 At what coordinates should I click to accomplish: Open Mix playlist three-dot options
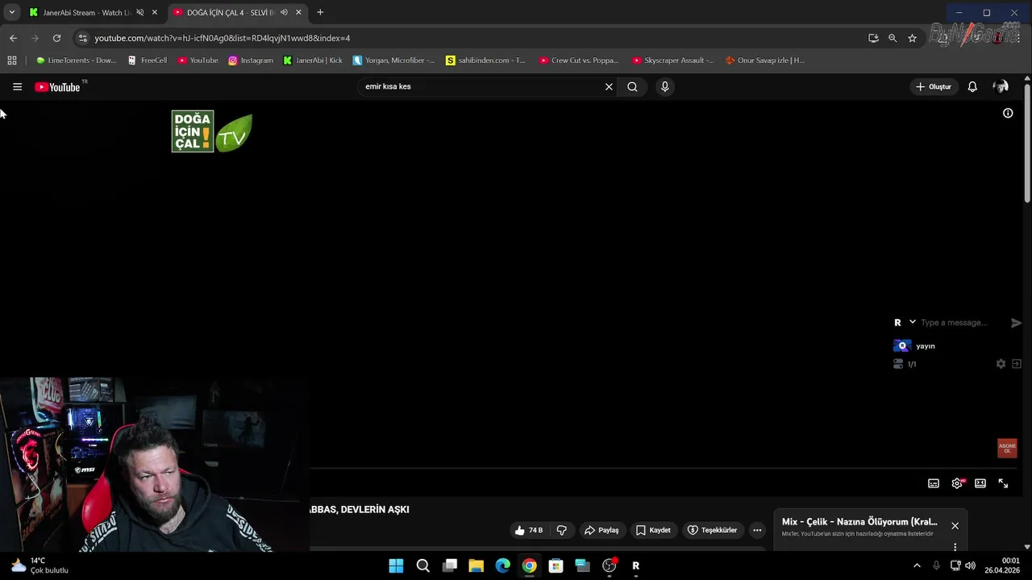point(955,547)
